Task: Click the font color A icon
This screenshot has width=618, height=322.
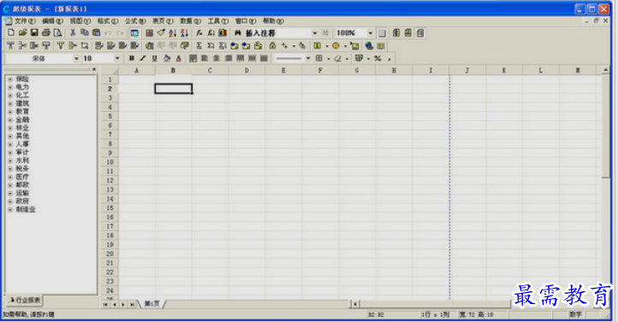Action: pos(179,58)
